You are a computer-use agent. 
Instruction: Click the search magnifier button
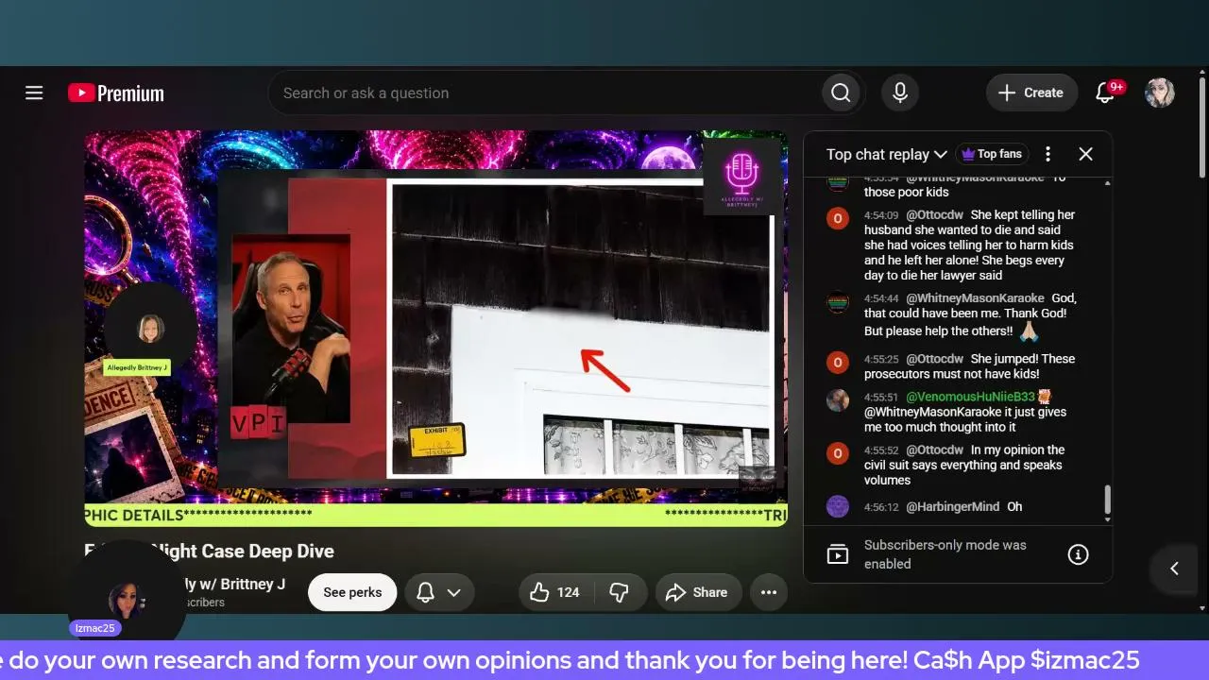pos(841,93)
